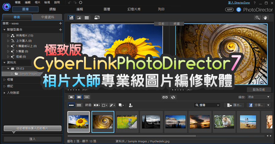Open the 縮放 zoom level combo box
Image resolution: width=275 pixels, height=144 pixels.
click(259, 97)
